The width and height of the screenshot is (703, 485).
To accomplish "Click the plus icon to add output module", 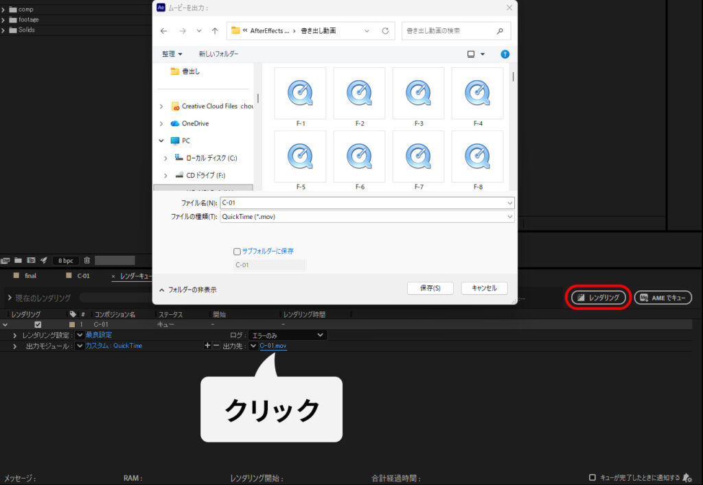I will (207, 346).
